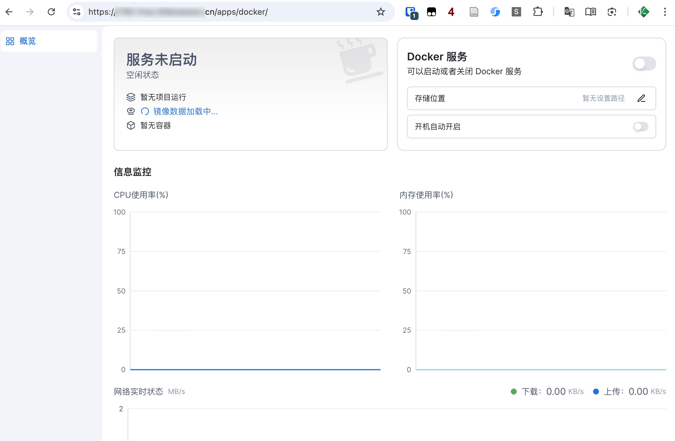Select 概览 in the left sidebar

27,41
